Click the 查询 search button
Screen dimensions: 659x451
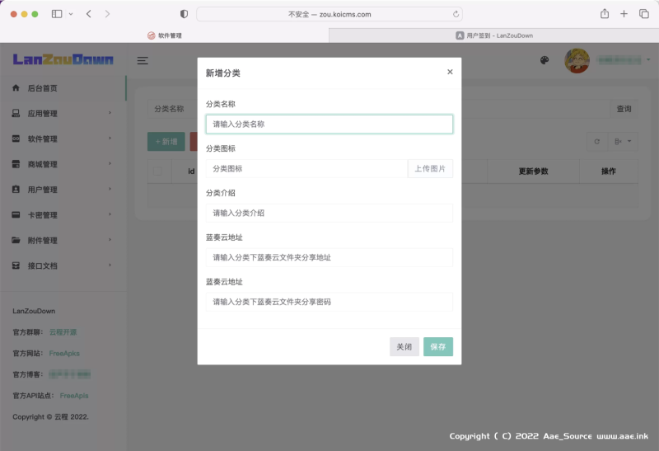[624, 109]
